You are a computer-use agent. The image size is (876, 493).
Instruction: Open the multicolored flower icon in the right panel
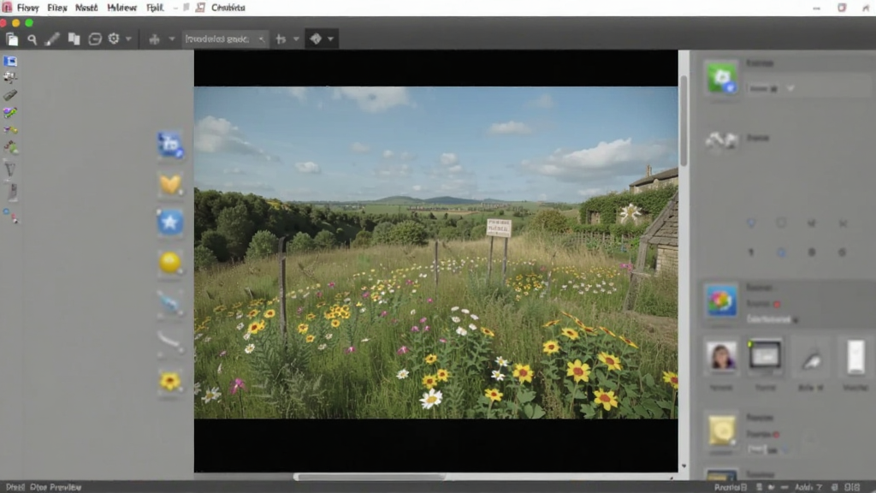coord(720,300)
